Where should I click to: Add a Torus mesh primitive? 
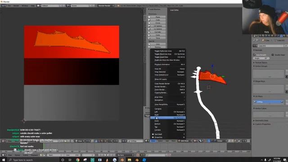(157, 38)
